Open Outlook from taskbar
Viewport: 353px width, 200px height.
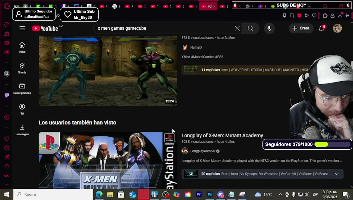coord(132,194)
